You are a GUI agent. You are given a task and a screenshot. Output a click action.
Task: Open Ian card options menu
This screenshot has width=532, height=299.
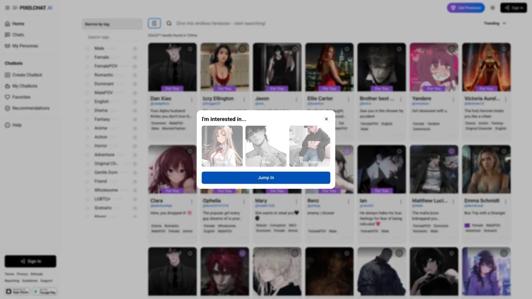point(401,202)
